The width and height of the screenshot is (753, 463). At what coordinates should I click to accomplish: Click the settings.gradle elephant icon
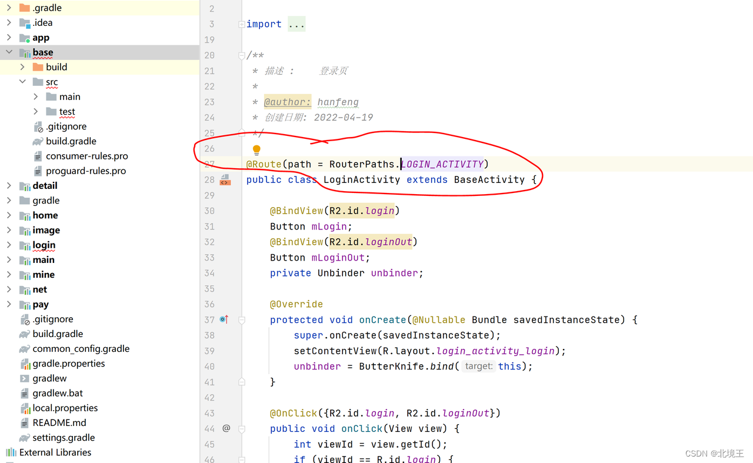25,438
